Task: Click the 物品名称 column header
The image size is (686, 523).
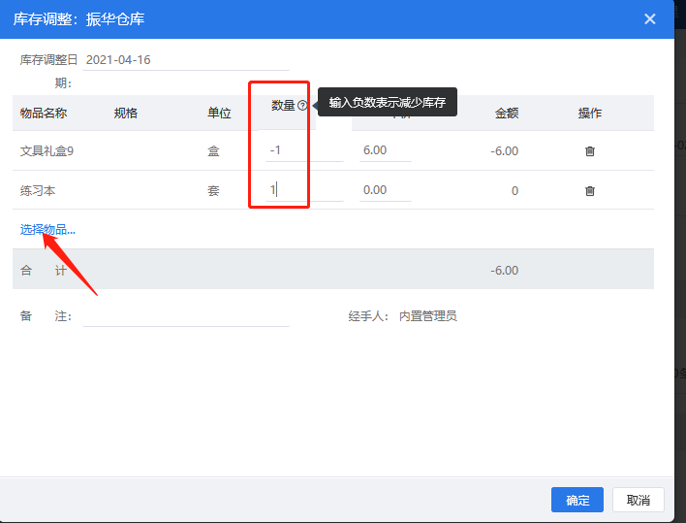Action: 44,114
